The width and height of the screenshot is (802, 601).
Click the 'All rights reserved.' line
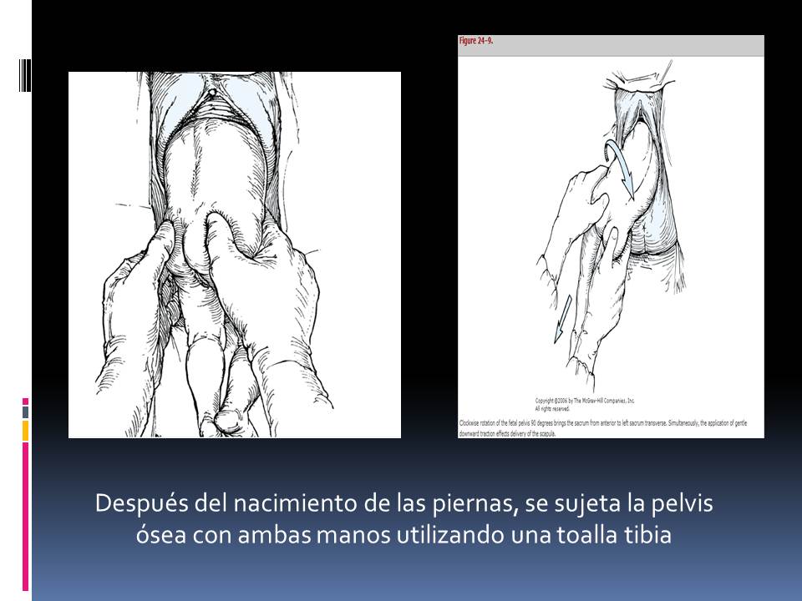click(552, 409)
